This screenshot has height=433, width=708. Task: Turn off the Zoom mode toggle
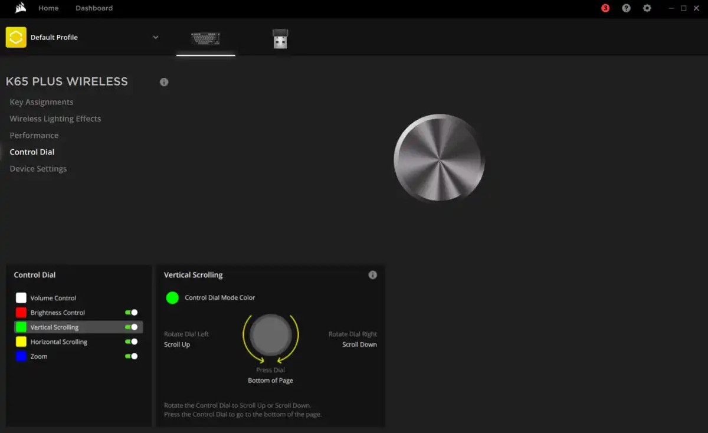(131, 356)
